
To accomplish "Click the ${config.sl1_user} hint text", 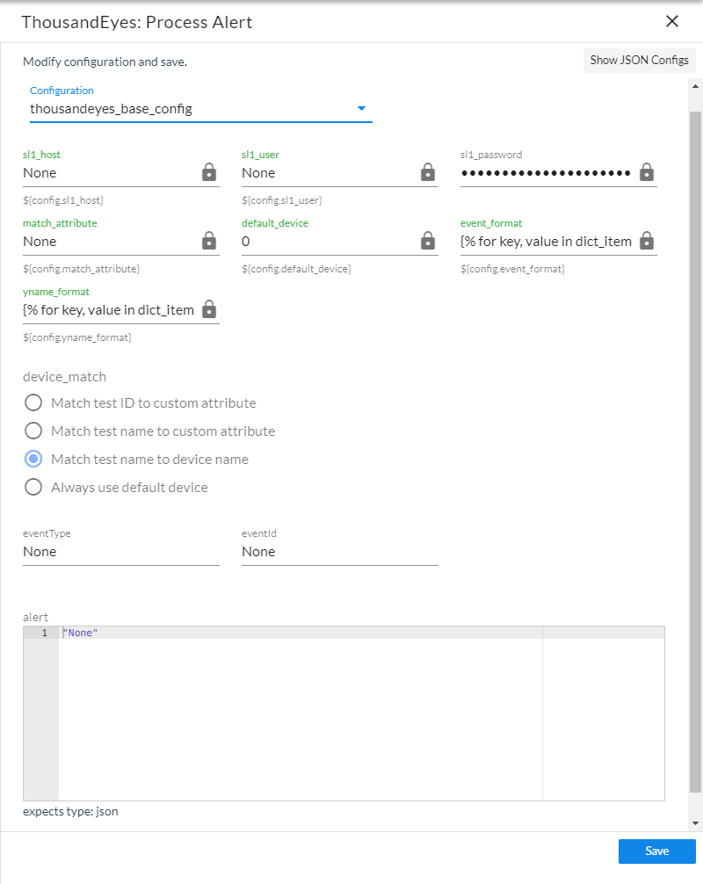I will click(282, 200).
